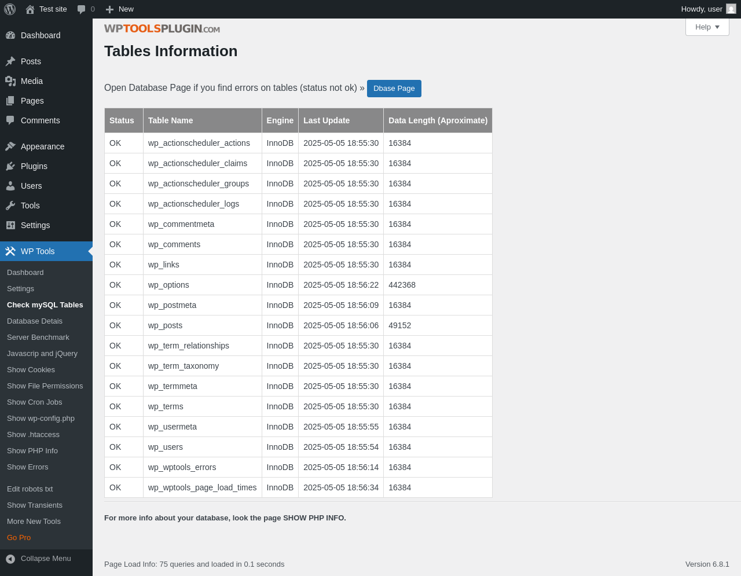Click the Media library icon

tap(10, 81)
